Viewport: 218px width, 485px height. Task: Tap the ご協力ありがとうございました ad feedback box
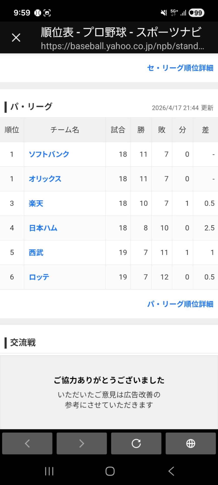pos(109,392)
